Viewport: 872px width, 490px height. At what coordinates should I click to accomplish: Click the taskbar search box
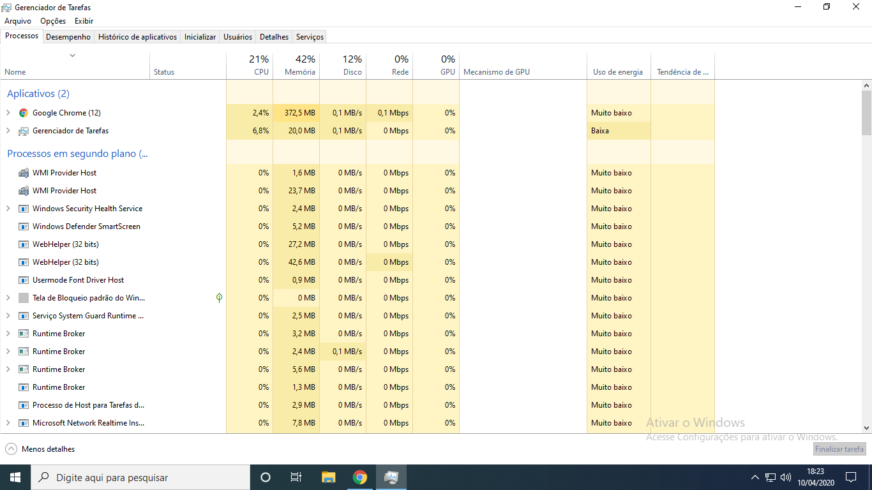point(140,477)
